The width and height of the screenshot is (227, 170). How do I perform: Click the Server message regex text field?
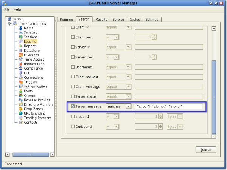(x=169, y=106)
